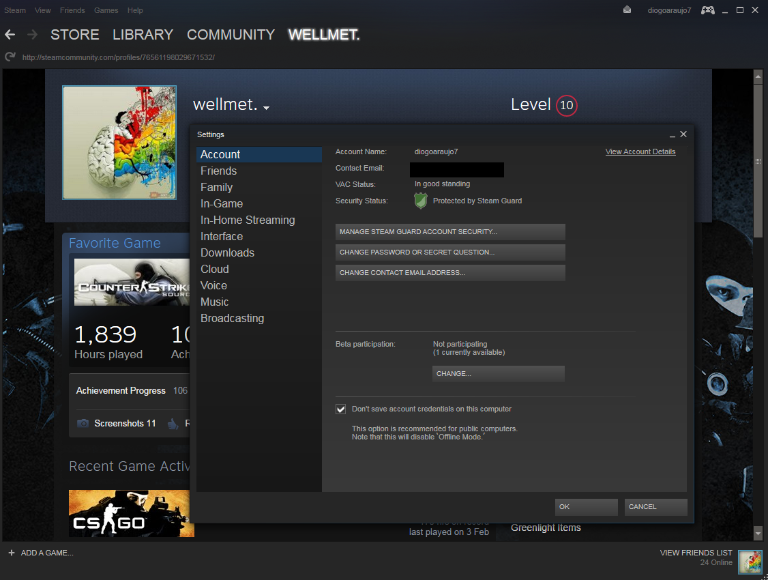Click Change Password or Secret Question button
The width and height of the screenshot is (768, 580).
(x=450, y=252)
